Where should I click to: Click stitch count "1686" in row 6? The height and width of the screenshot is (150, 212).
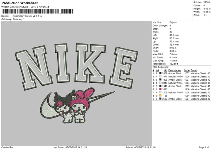coord(165,90)
